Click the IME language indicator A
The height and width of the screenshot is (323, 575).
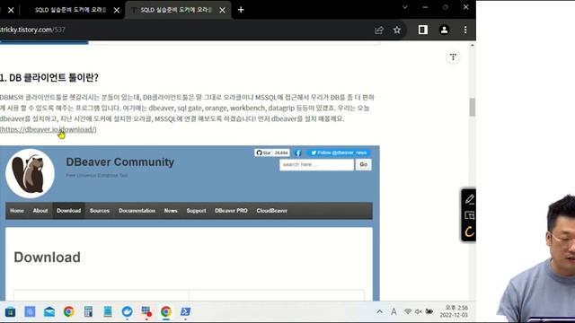(x=394, y=311)
